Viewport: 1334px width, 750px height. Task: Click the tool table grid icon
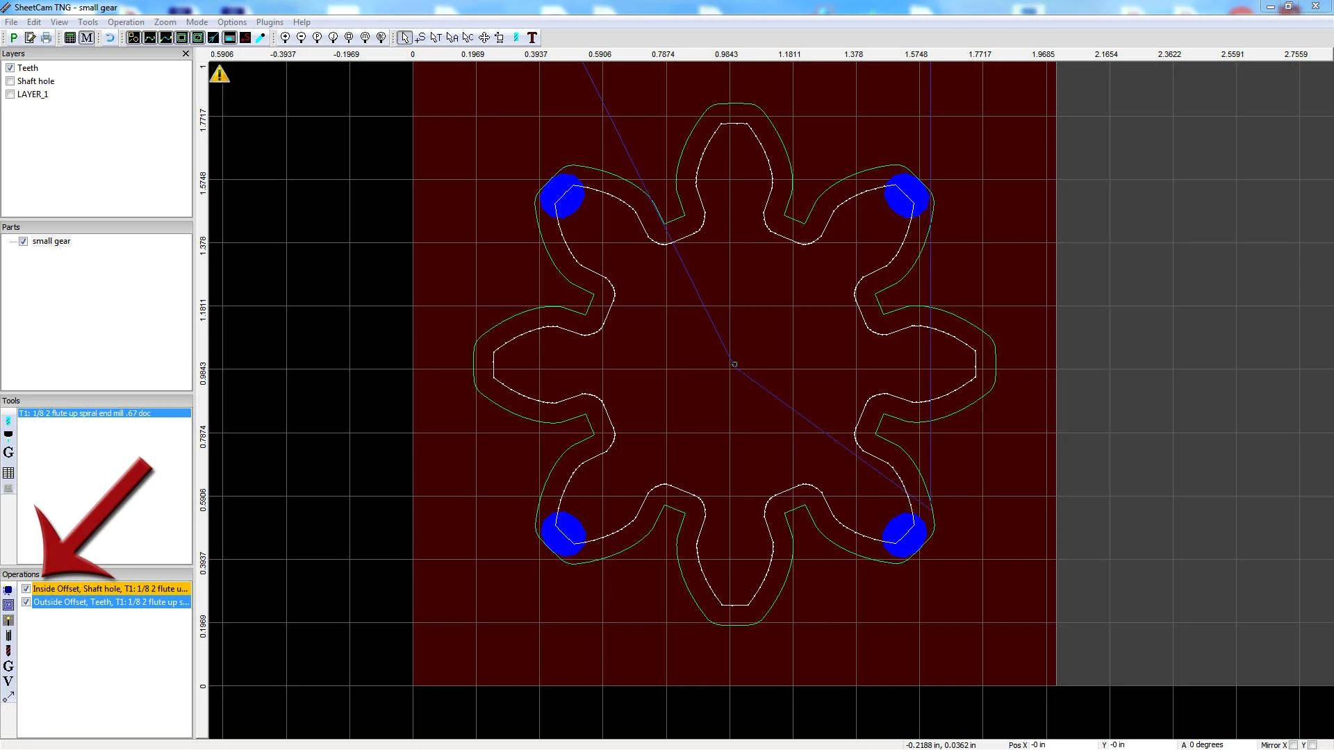[8, 473]
